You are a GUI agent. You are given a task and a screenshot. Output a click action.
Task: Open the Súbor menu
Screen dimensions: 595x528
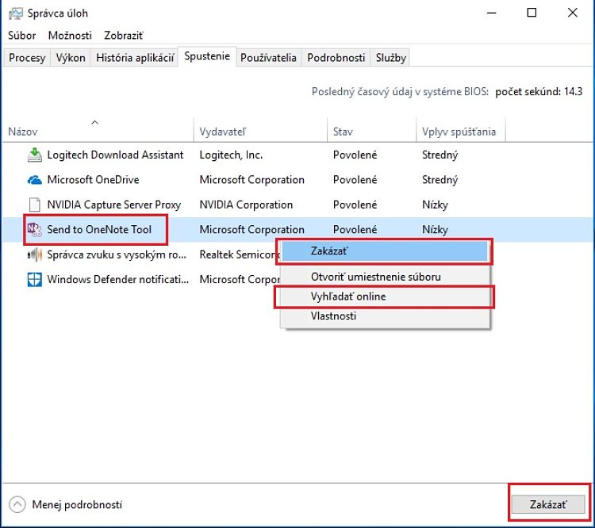(22, 35)
